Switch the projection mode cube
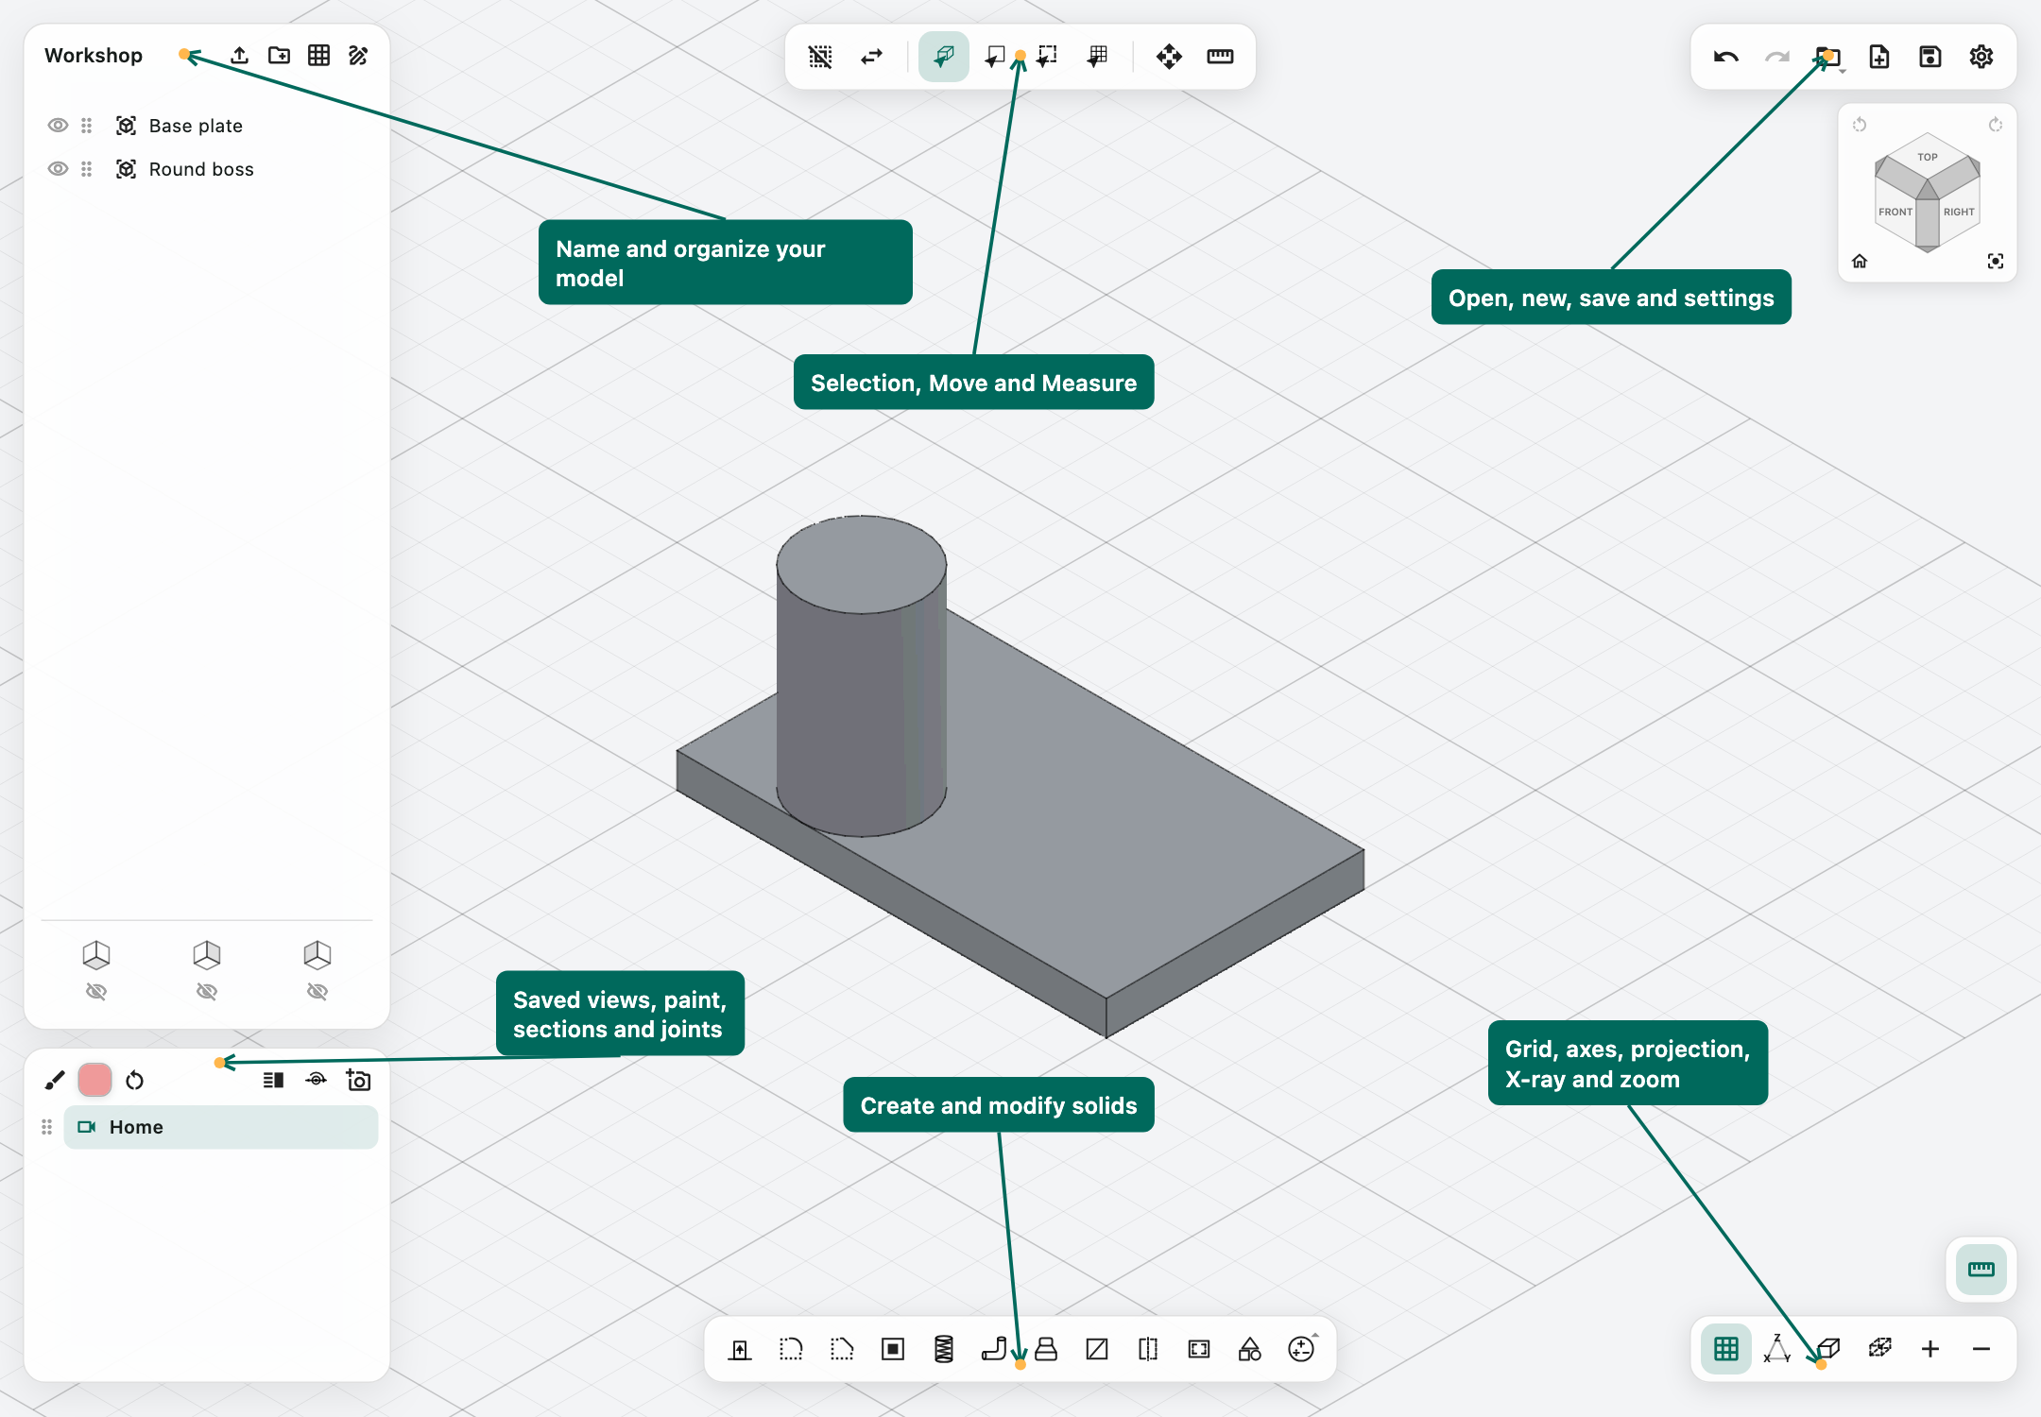The width and height of the screenshot is (2041, 1417). [1828, 1349]
